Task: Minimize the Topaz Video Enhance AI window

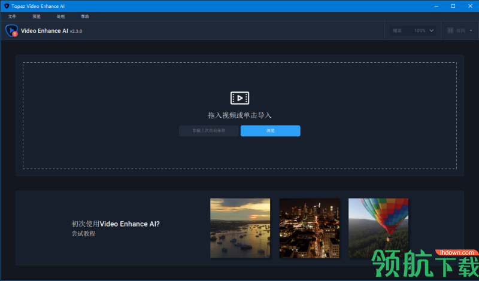Action: point(436,6)
